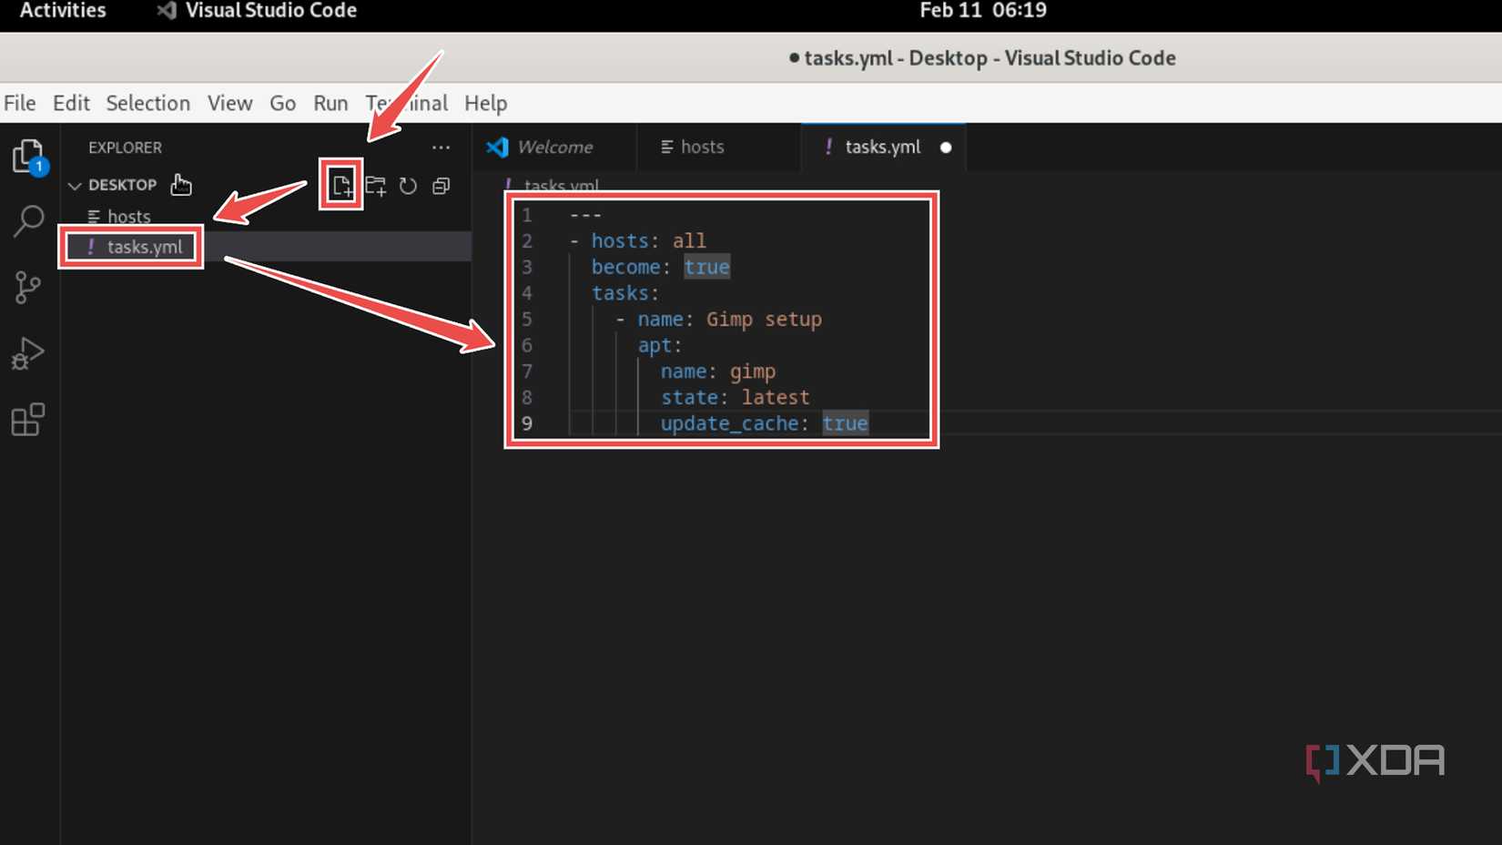The image size is (1502, 845).
Task: Open Explorer views and more actions menu
Action: click(x=441, y=148)
